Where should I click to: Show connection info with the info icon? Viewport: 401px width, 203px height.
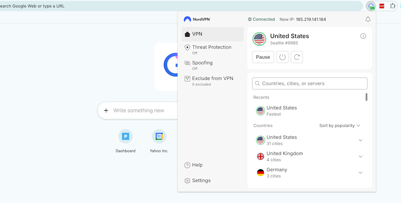click(363, 36)
